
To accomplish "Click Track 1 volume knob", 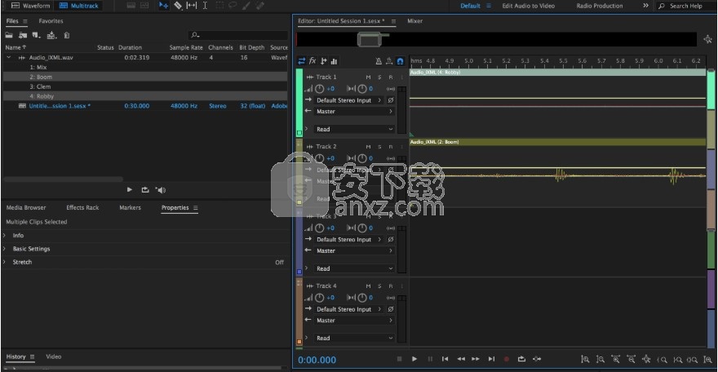I will coord(320,89).
